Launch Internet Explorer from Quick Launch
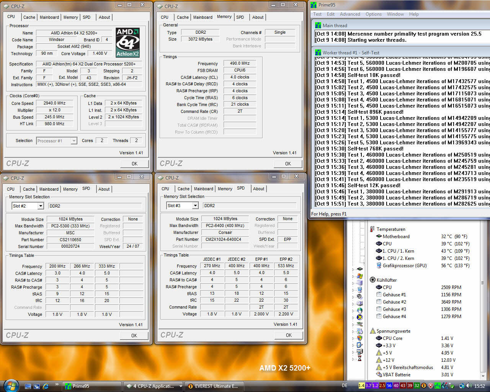Viewport: 490px width, 392px height. 46,386
